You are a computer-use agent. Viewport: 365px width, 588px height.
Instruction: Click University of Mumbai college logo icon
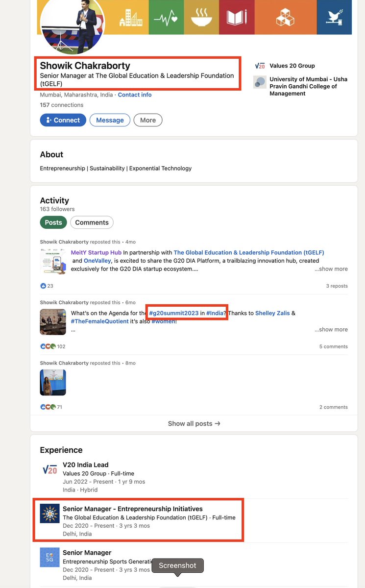tap(260, 82)
